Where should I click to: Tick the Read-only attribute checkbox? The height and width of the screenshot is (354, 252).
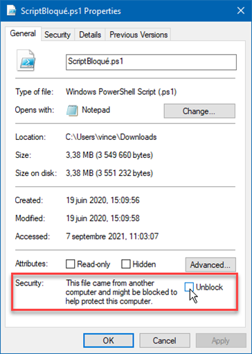point(70,264)
